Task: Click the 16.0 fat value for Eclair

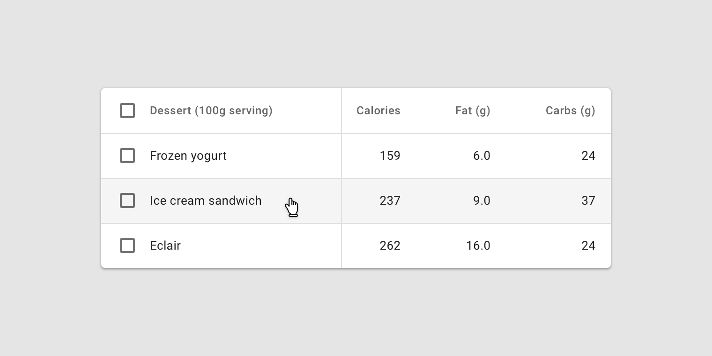Action: pos(478,245)
